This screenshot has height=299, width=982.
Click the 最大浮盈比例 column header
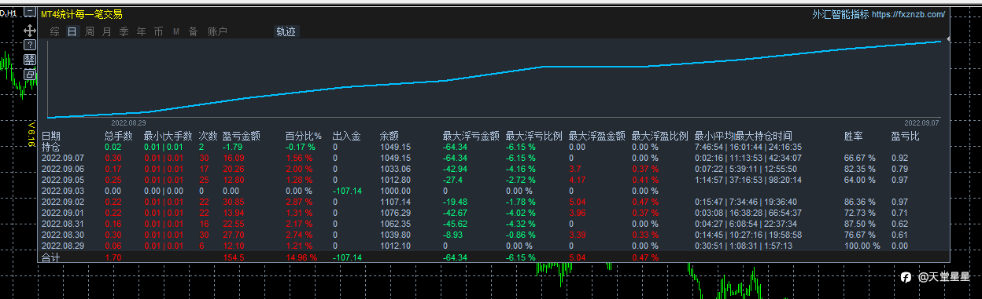[660, 136]
